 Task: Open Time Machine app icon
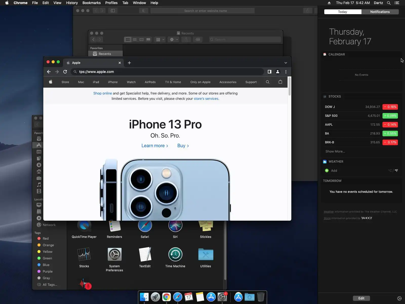[x=175, y=254]
